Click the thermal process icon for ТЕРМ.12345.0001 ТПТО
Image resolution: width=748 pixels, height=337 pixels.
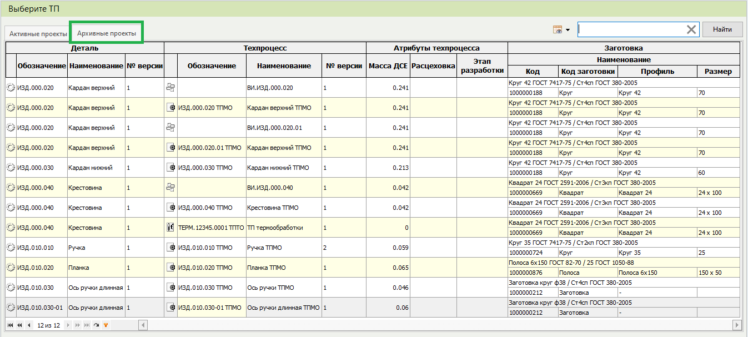[170, 228]
